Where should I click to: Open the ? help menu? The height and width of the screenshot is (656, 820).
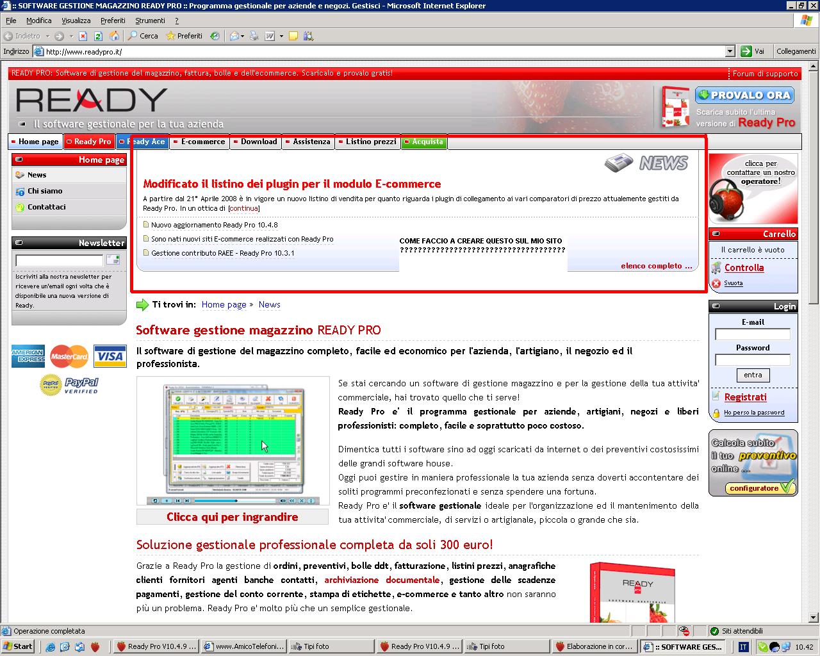point(177,20)
